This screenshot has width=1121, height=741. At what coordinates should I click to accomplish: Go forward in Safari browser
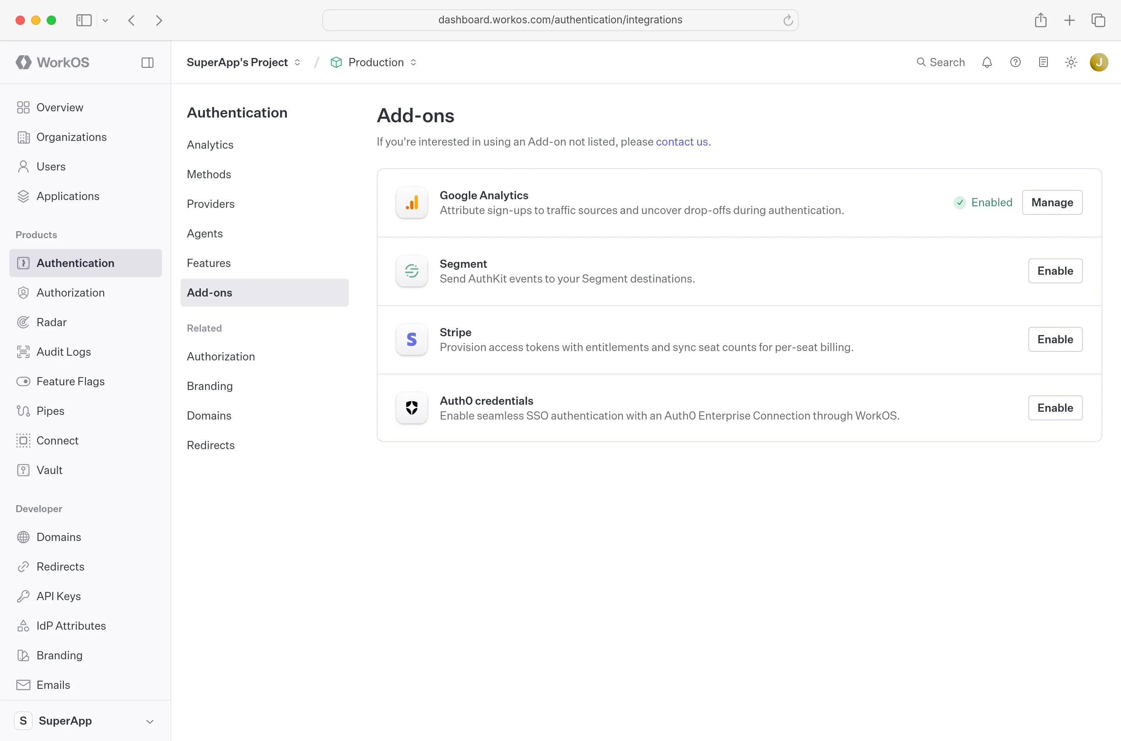[x=159, y=20]
